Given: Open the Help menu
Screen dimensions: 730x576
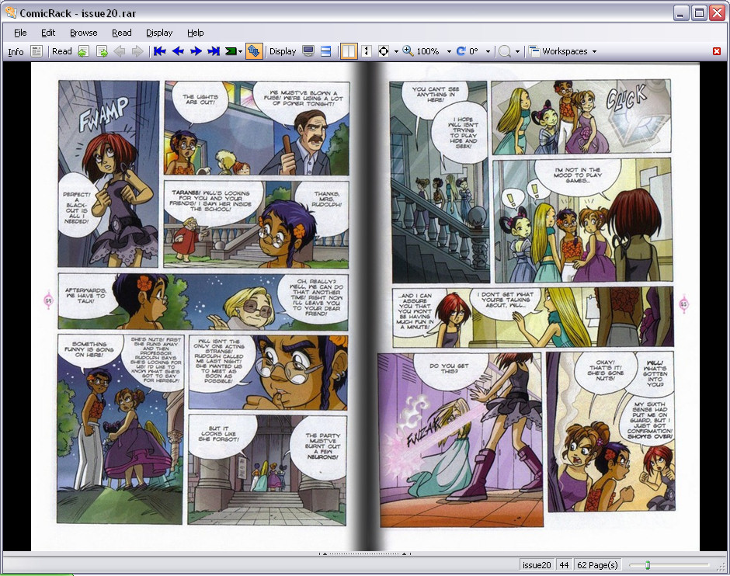Looking at the screenshot, I should click(x=196, y=33).
